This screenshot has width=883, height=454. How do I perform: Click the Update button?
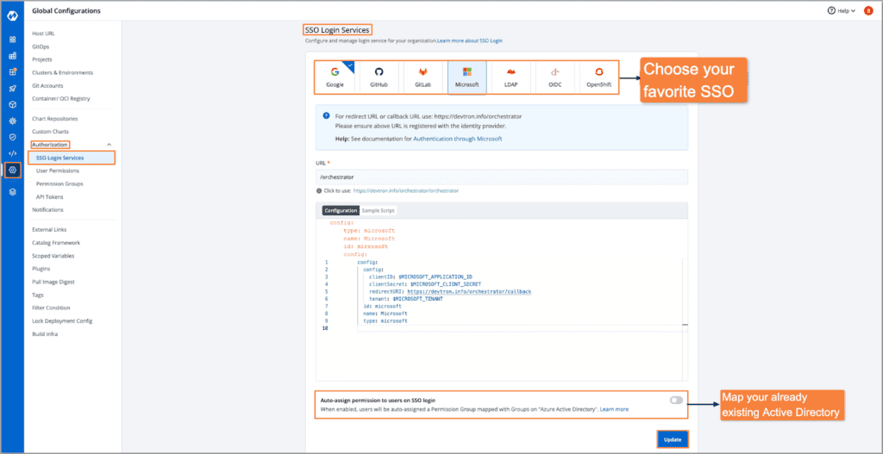[x=672, y=439]
